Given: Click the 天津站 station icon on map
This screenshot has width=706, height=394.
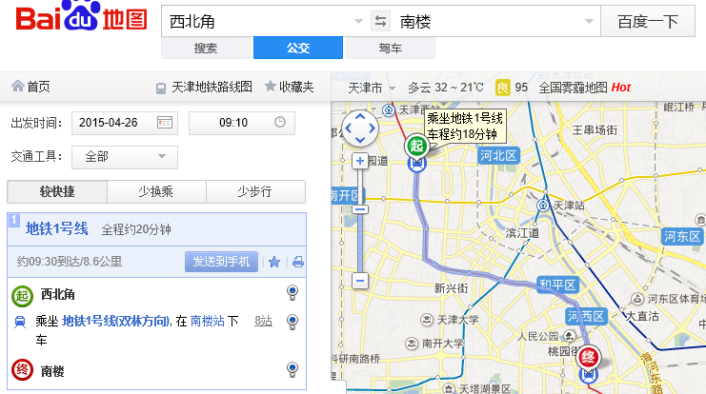Looking at the screenshot, I should pos(543,206).
